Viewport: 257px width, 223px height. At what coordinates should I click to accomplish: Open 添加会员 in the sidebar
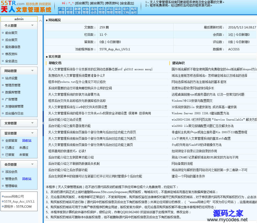pyautogui.click(x=11, y=172)
